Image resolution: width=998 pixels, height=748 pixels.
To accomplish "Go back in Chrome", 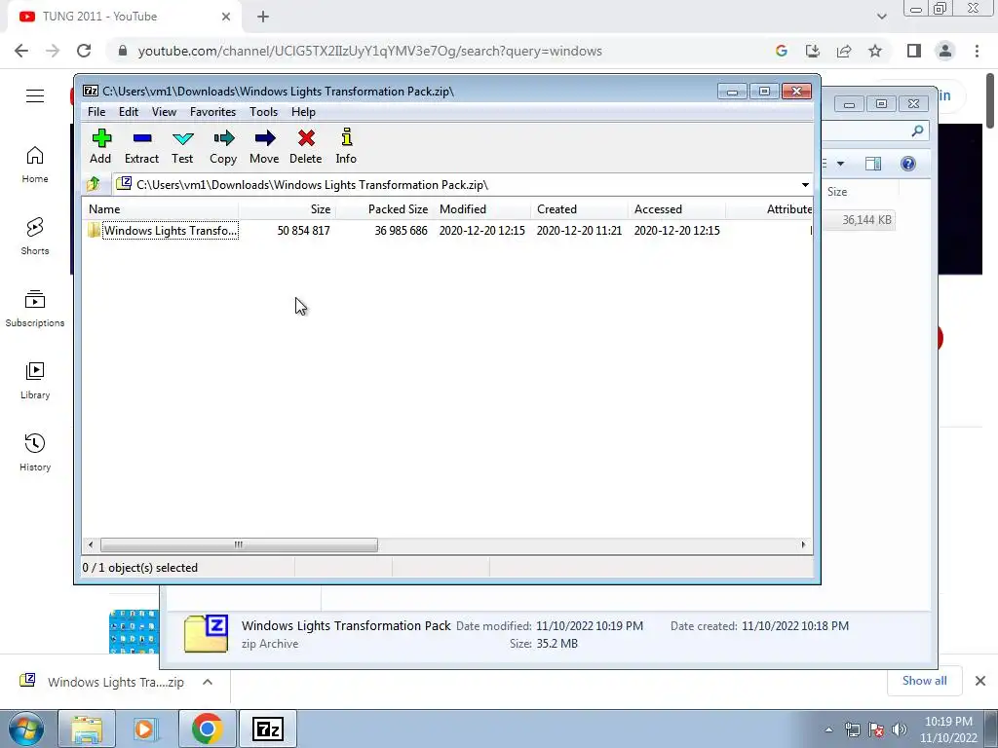I will [21, 51].
